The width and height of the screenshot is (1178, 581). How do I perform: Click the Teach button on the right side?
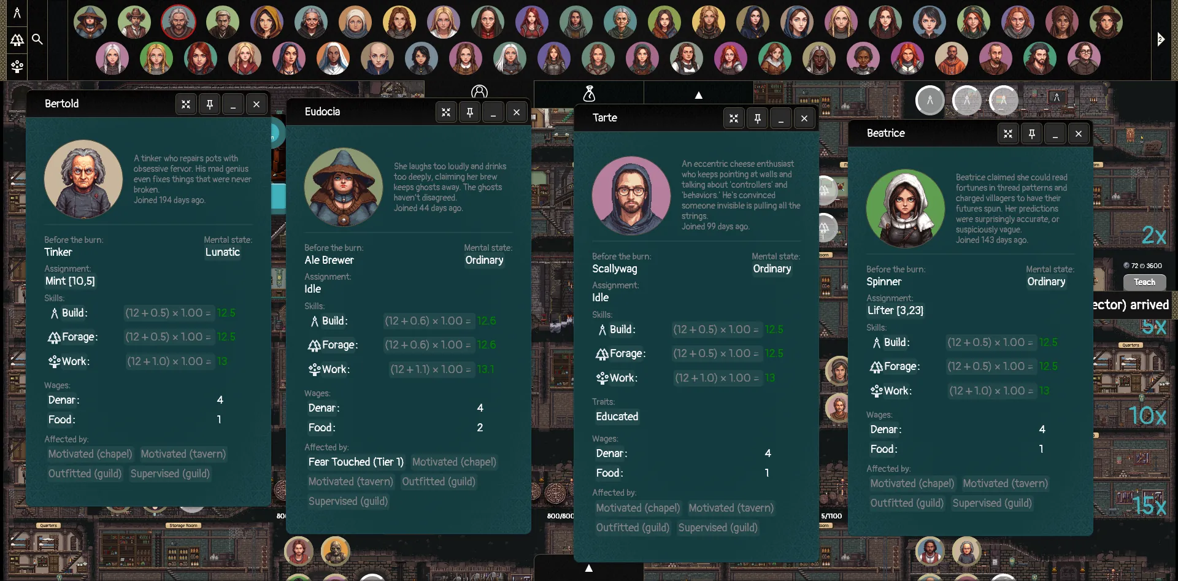[x=1144, y=282]
